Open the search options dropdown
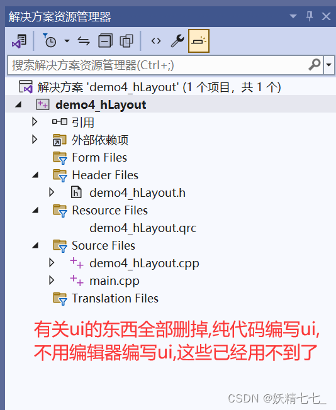 329,65
